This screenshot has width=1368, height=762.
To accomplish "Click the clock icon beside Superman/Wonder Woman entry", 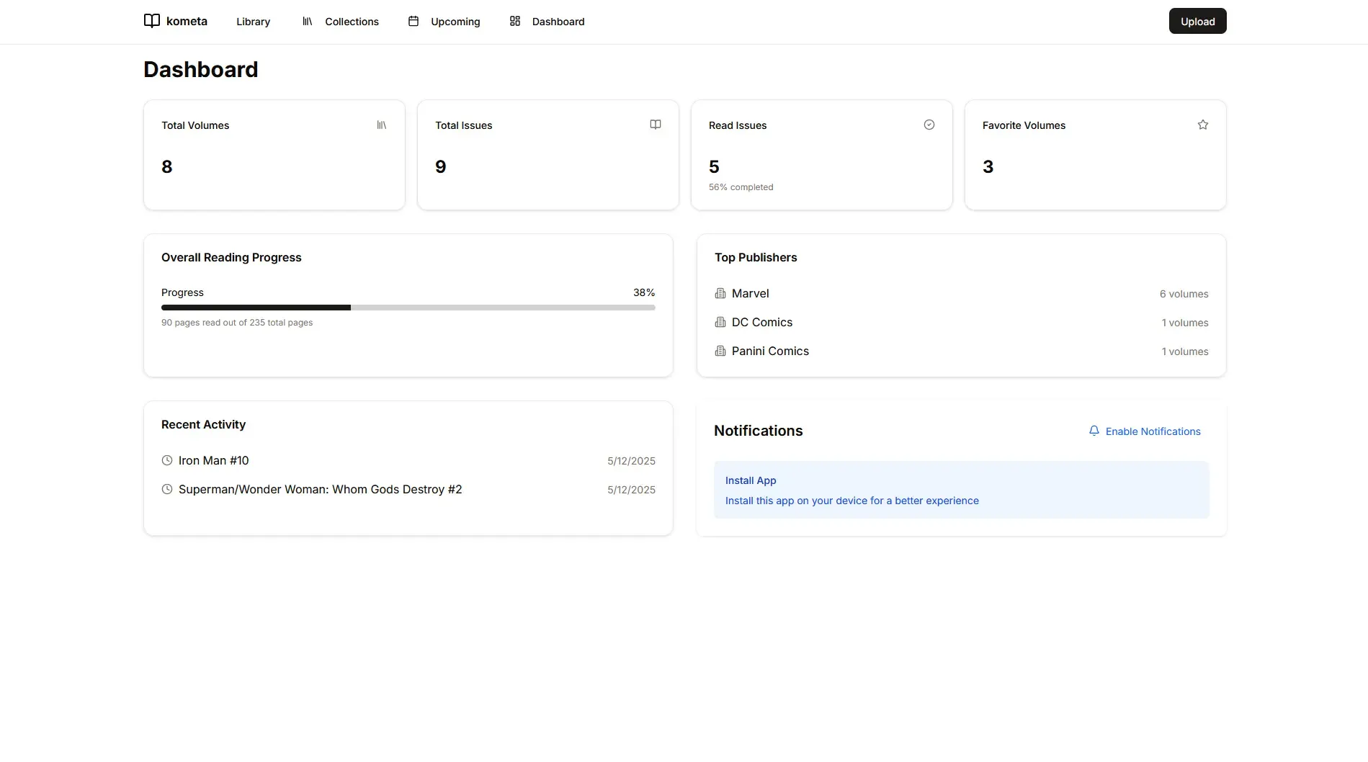I will click(167, 489).
